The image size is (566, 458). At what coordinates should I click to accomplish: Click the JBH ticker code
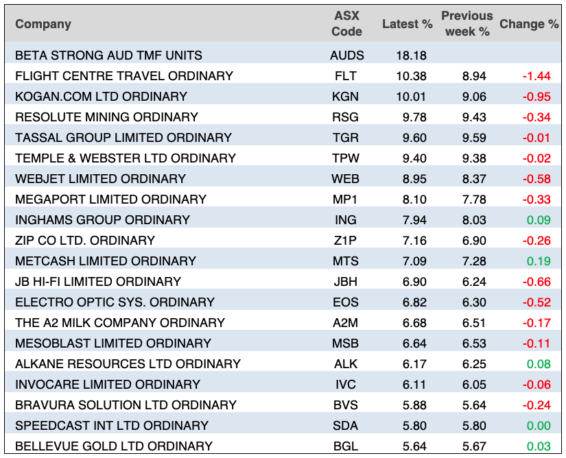346,282
